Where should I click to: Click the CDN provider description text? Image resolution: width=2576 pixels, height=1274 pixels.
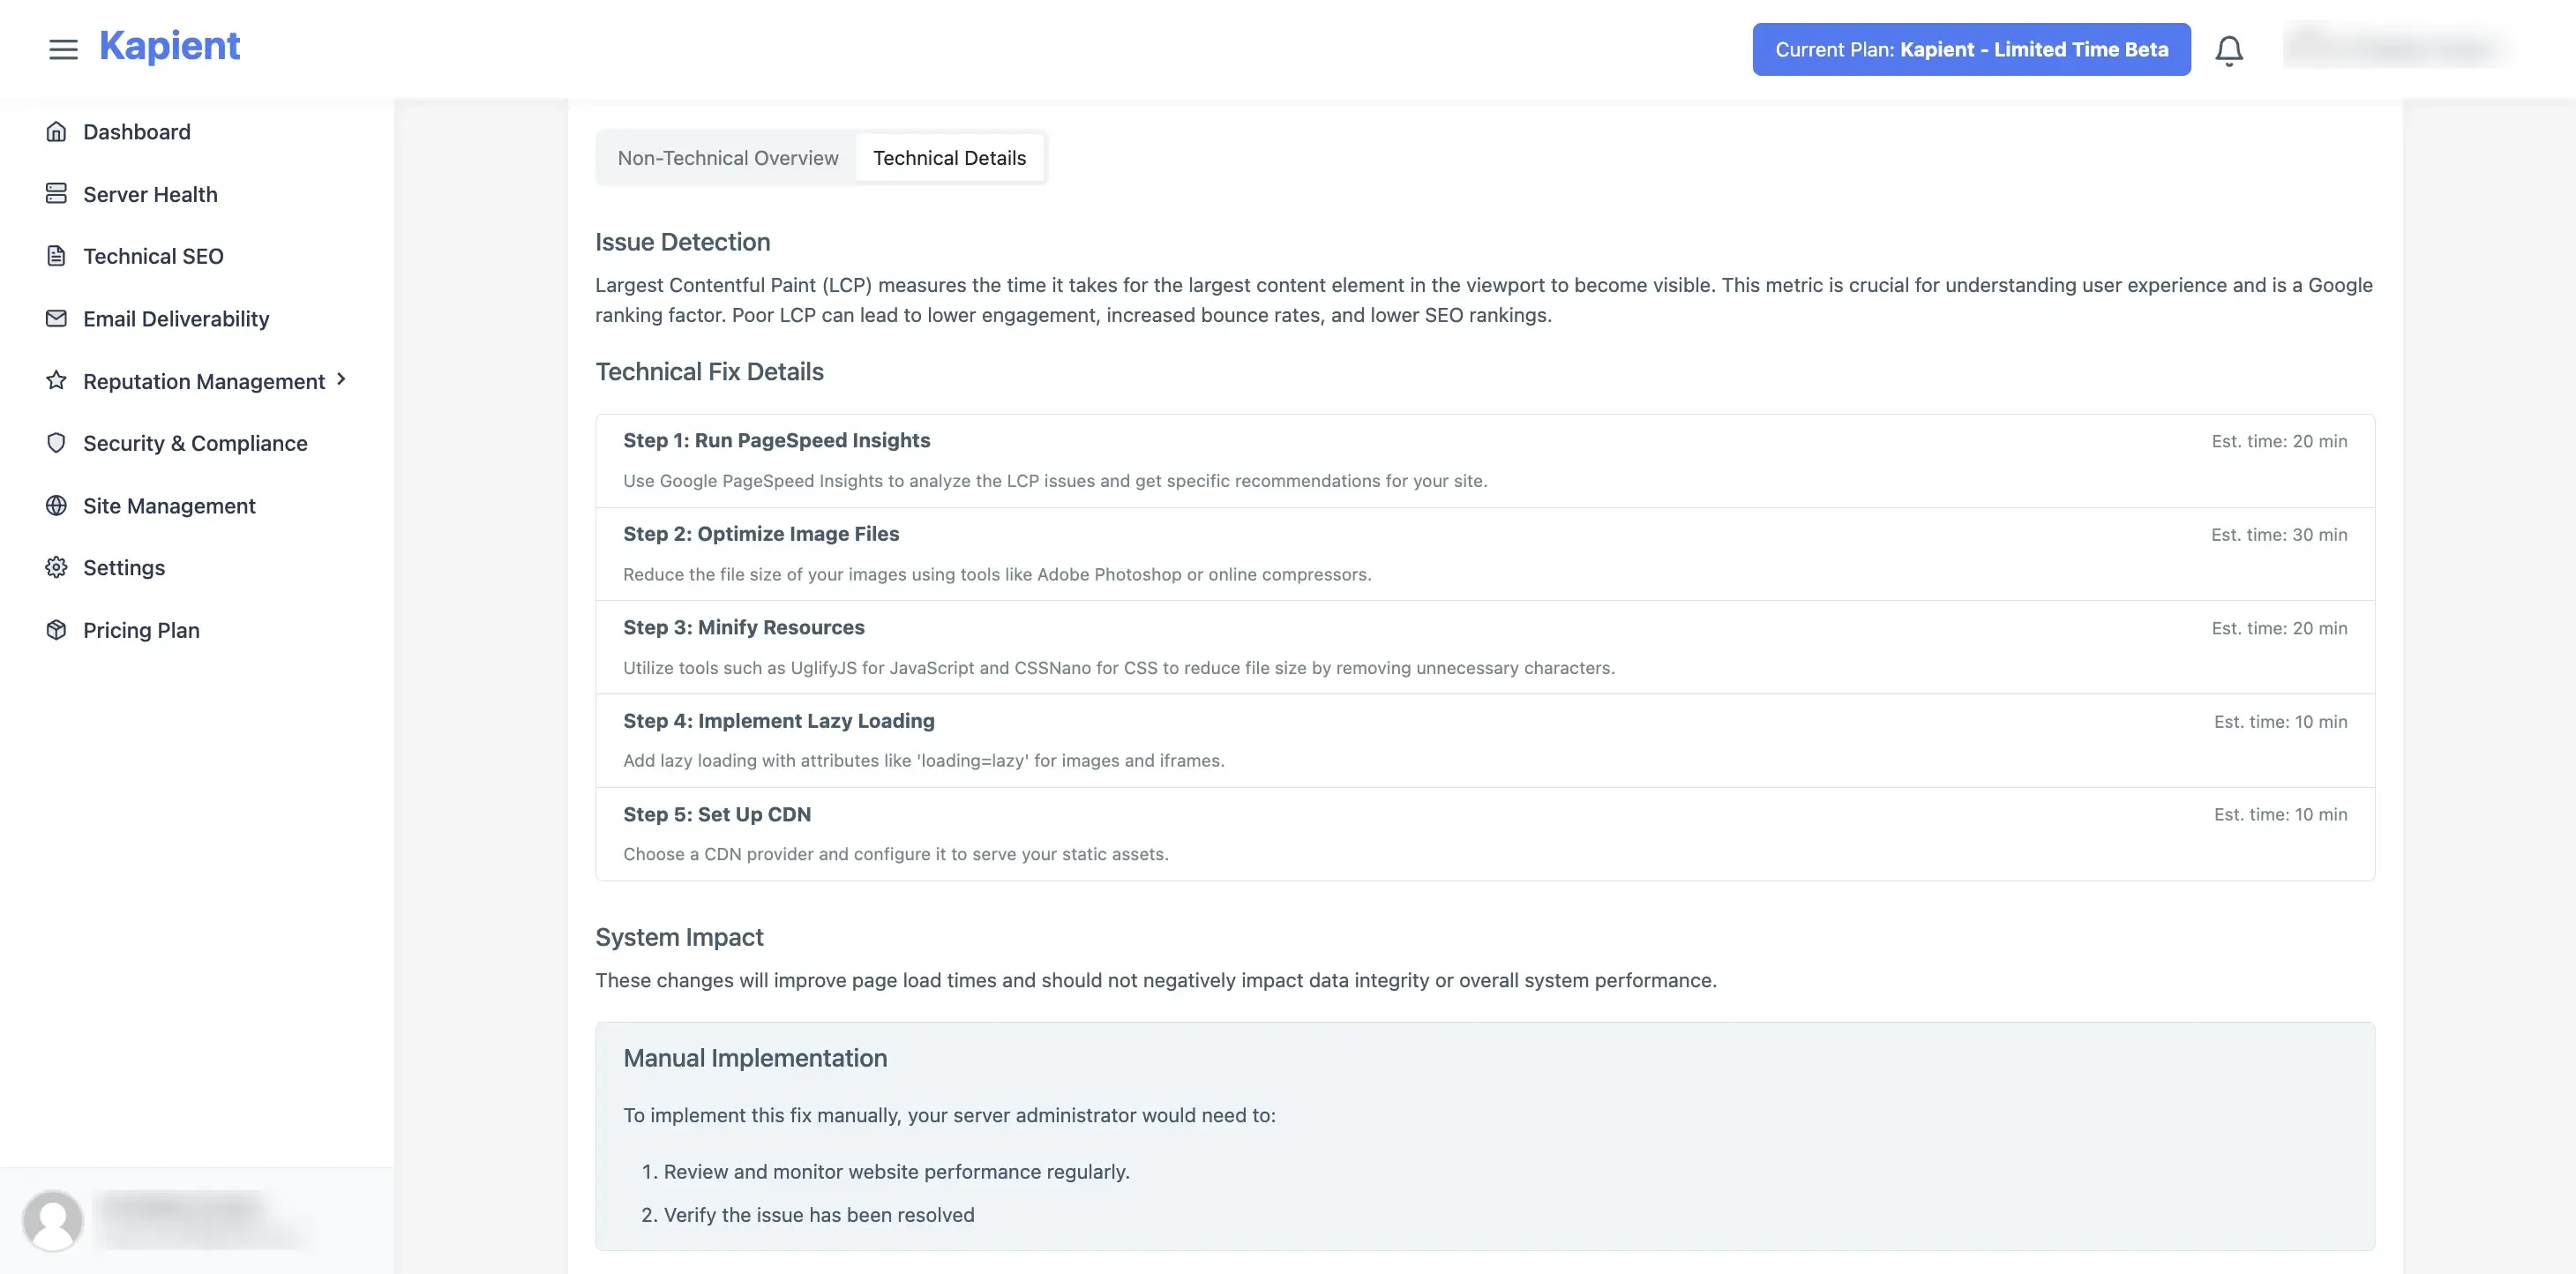point(896,854)
